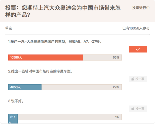155x124 pixels.
Task: Click the 单选 single-choice label
Action: pyautogui.click(x=8, y=28)
